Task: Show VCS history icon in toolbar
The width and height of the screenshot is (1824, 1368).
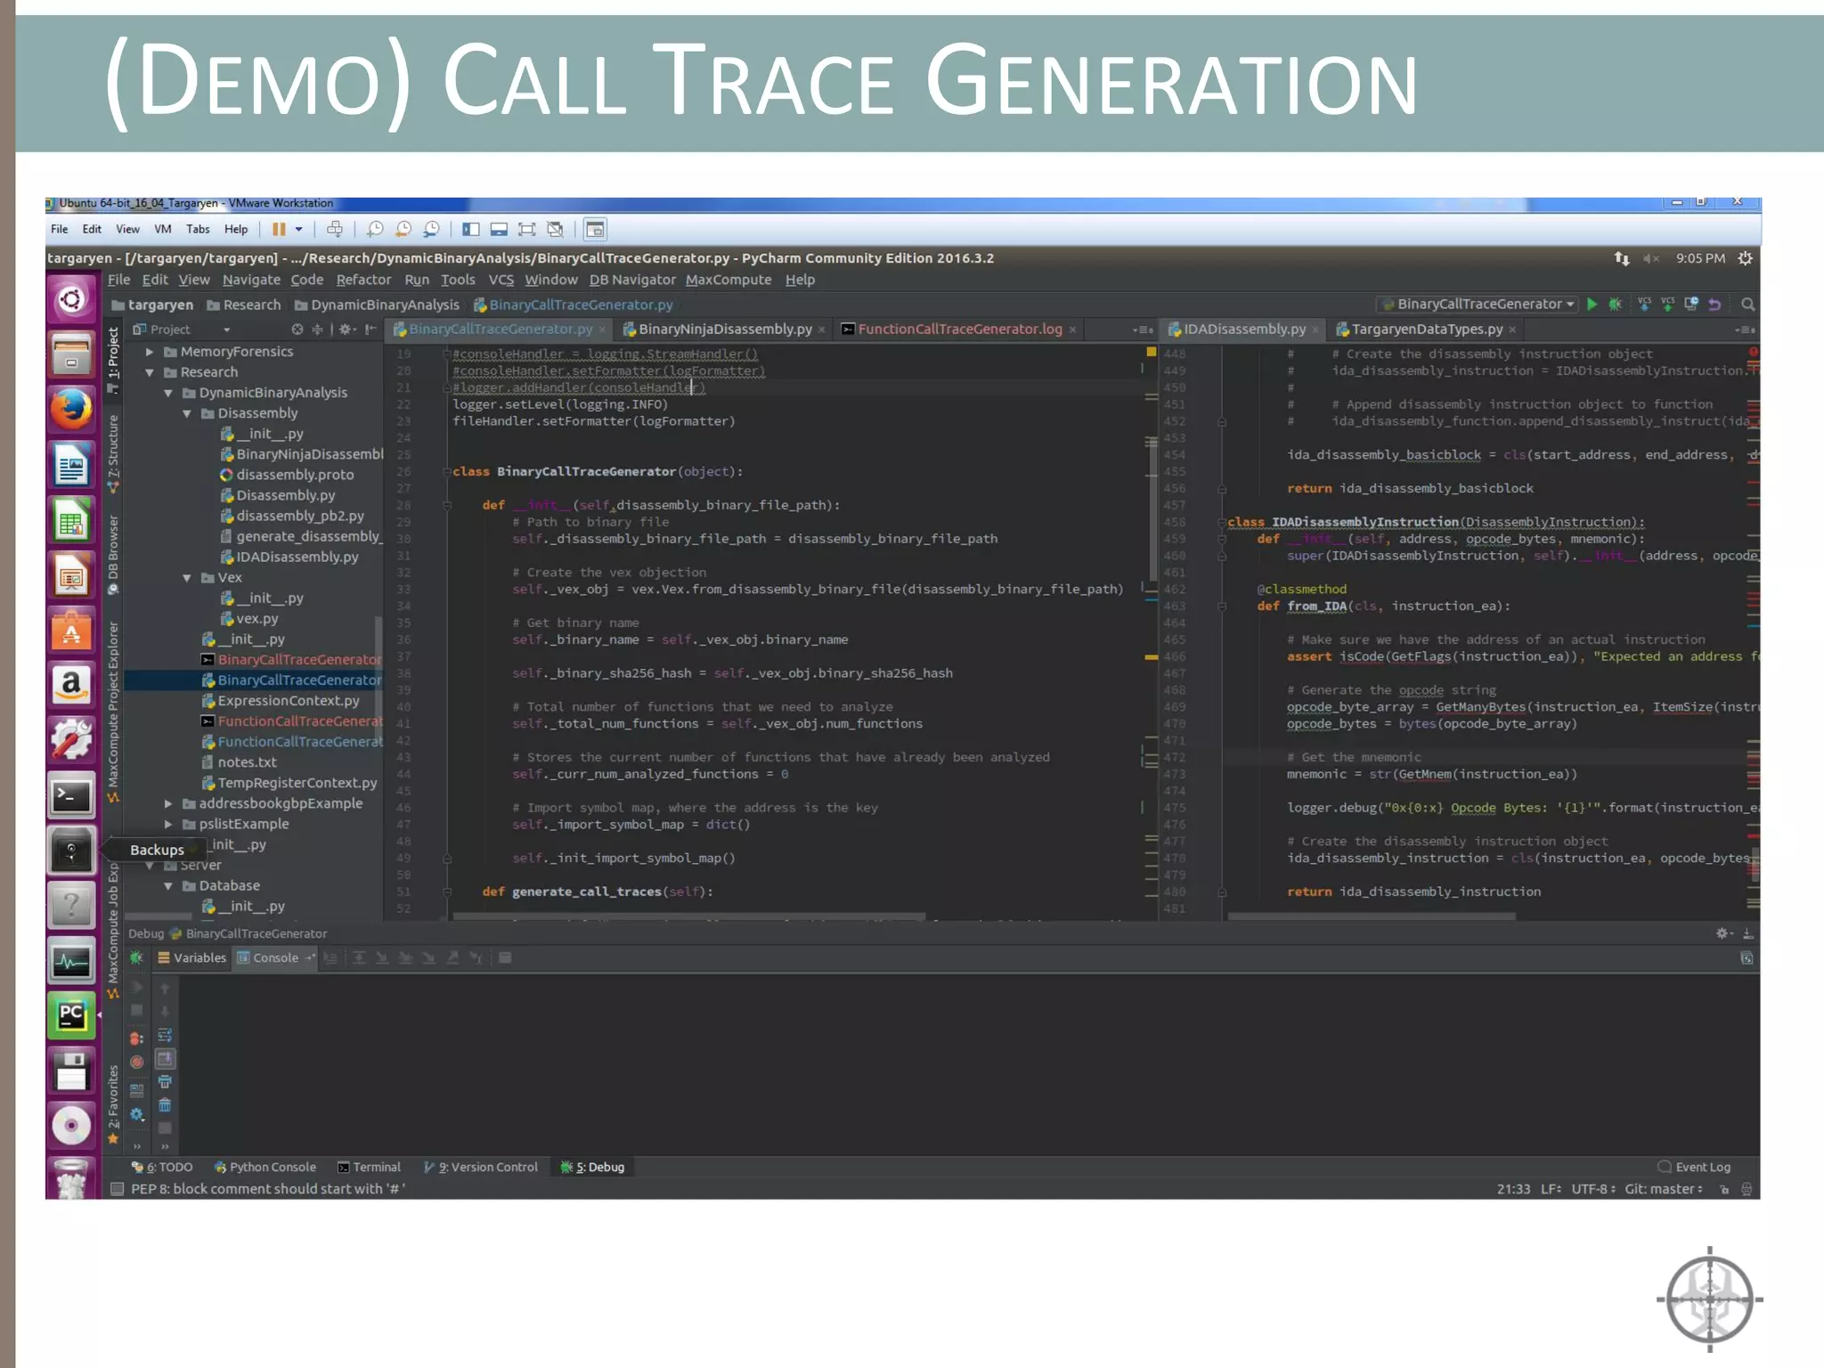Action: point(1691,305)
